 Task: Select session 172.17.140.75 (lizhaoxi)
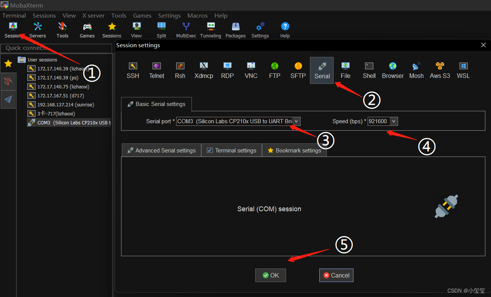point(58,87)
